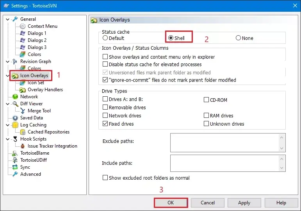
Task: Collapse the Log Caching tree node
Action: click(x=8, y=125)
